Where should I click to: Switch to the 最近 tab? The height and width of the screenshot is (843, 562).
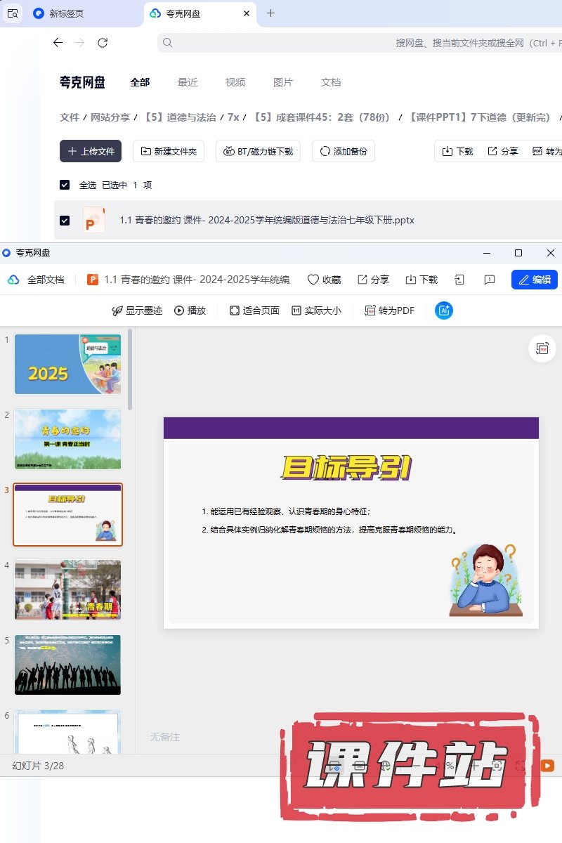(188, 82)
